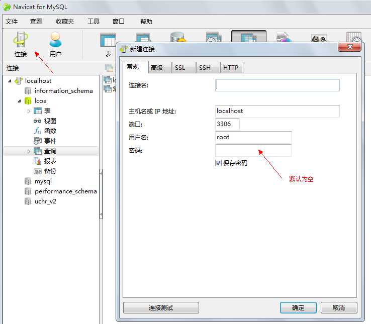
Task: Close the New Connection dialog
Action: 350,47
